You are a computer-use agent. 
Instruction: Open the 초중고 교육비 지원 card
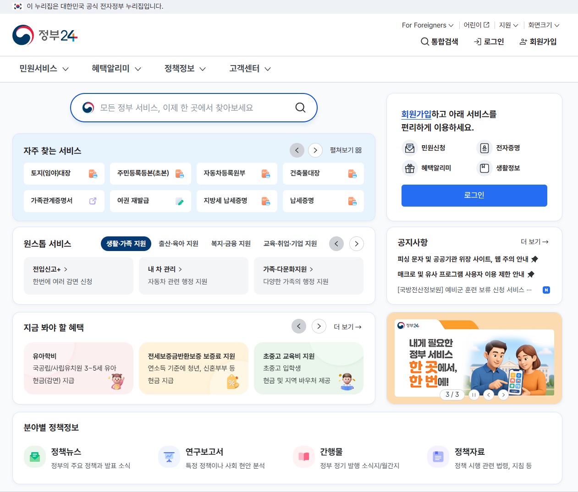click(x=308, y=368)
